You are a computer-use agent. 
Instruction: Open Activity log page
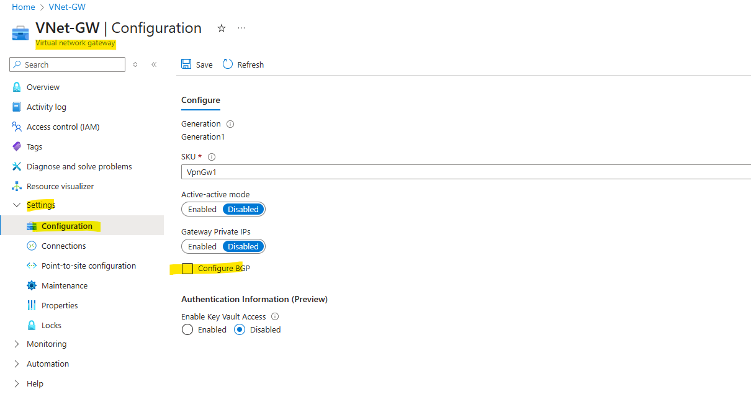[x=47, y=107]
